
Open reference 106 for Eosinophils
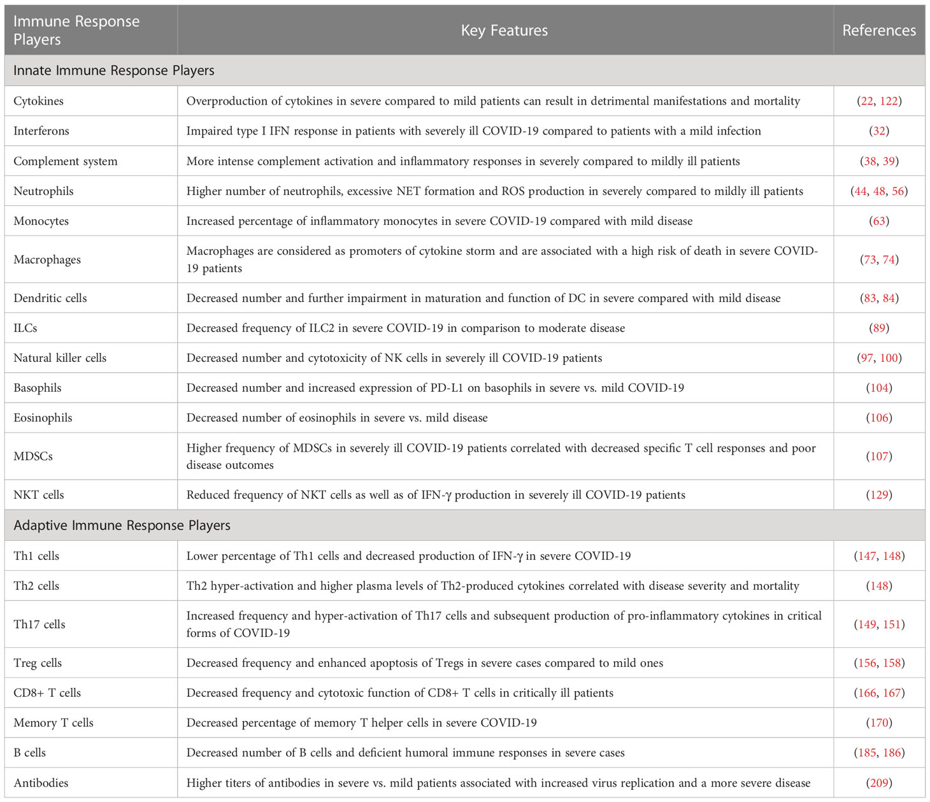(x=879, y=418)
